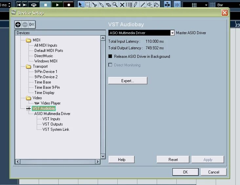Image resolution: width=240 pixels, height=185 pixels.
Task: Select Video Player tree item
Action: coord(51,103)
